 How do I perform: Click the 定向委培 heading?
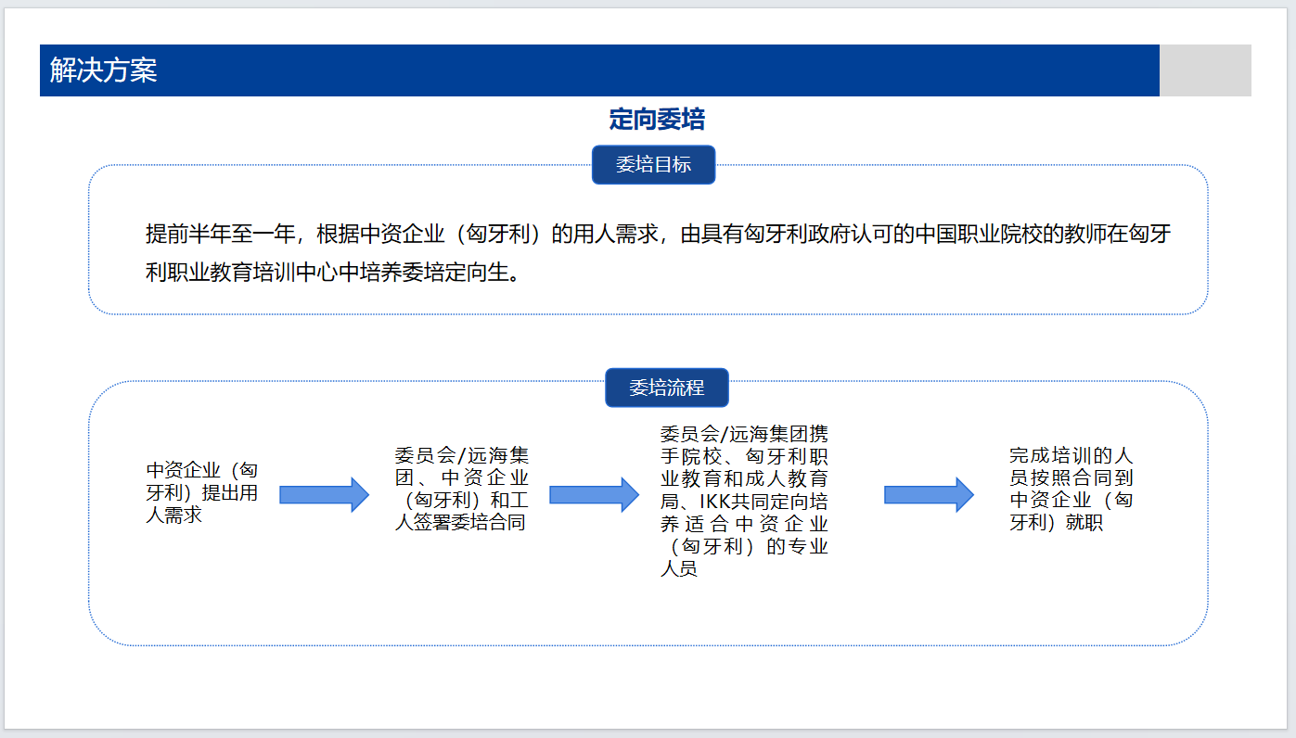[657, 119]
